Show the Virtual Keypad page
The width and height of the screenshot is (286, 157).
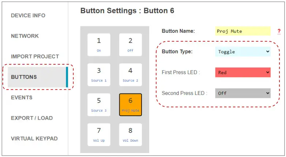(34, 138)
